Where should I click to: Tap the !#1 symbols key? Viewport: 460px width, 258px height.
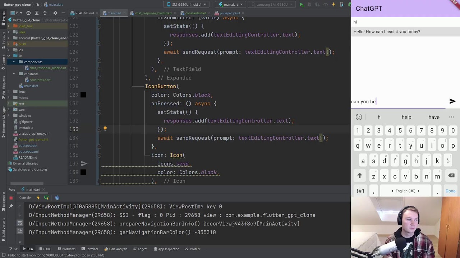360,191
